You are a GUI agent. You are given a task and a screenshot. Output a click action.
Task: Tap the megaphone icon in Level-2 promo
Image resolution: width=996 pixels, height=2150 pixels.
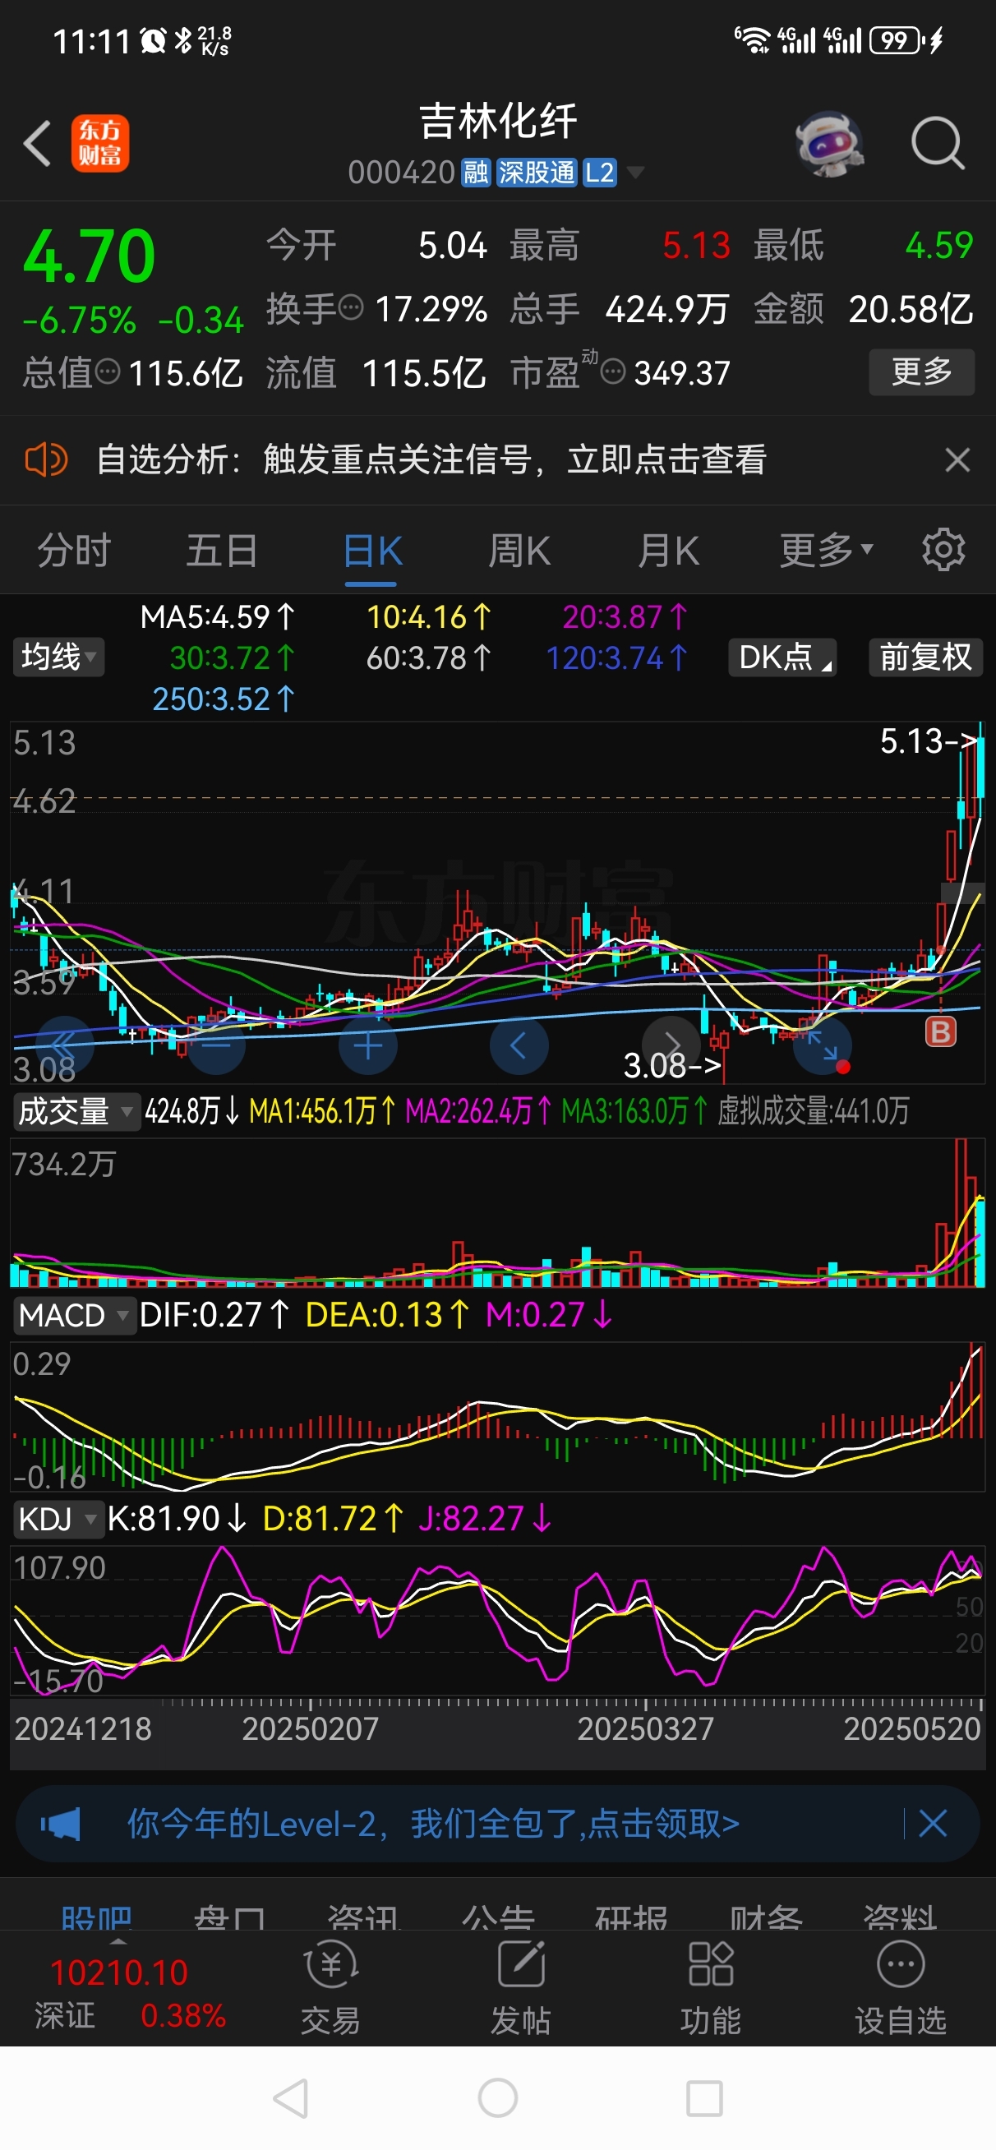pyautogui.click(x=60, y=1824)
